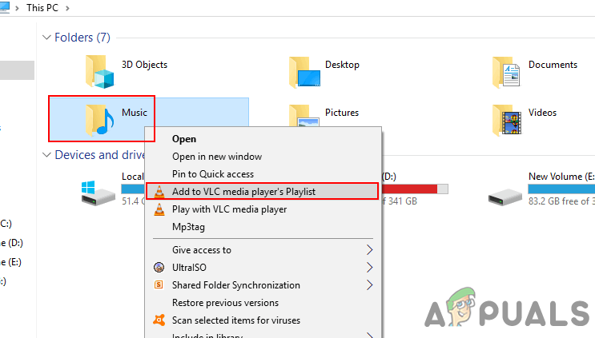Click the red D: drive usage bar
The width and height of the screenshot is (595, 338).
pyautogui.click(x=410, y=189)
